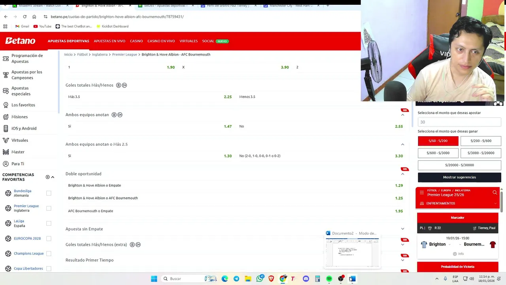506x285 pixels.
Task: Select the S/200 - S/600 amount option
Action: tap(481, 141)
